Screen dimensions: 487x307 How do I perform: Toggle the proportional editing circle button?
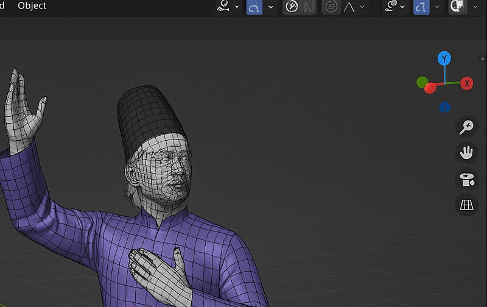(331, 7)
